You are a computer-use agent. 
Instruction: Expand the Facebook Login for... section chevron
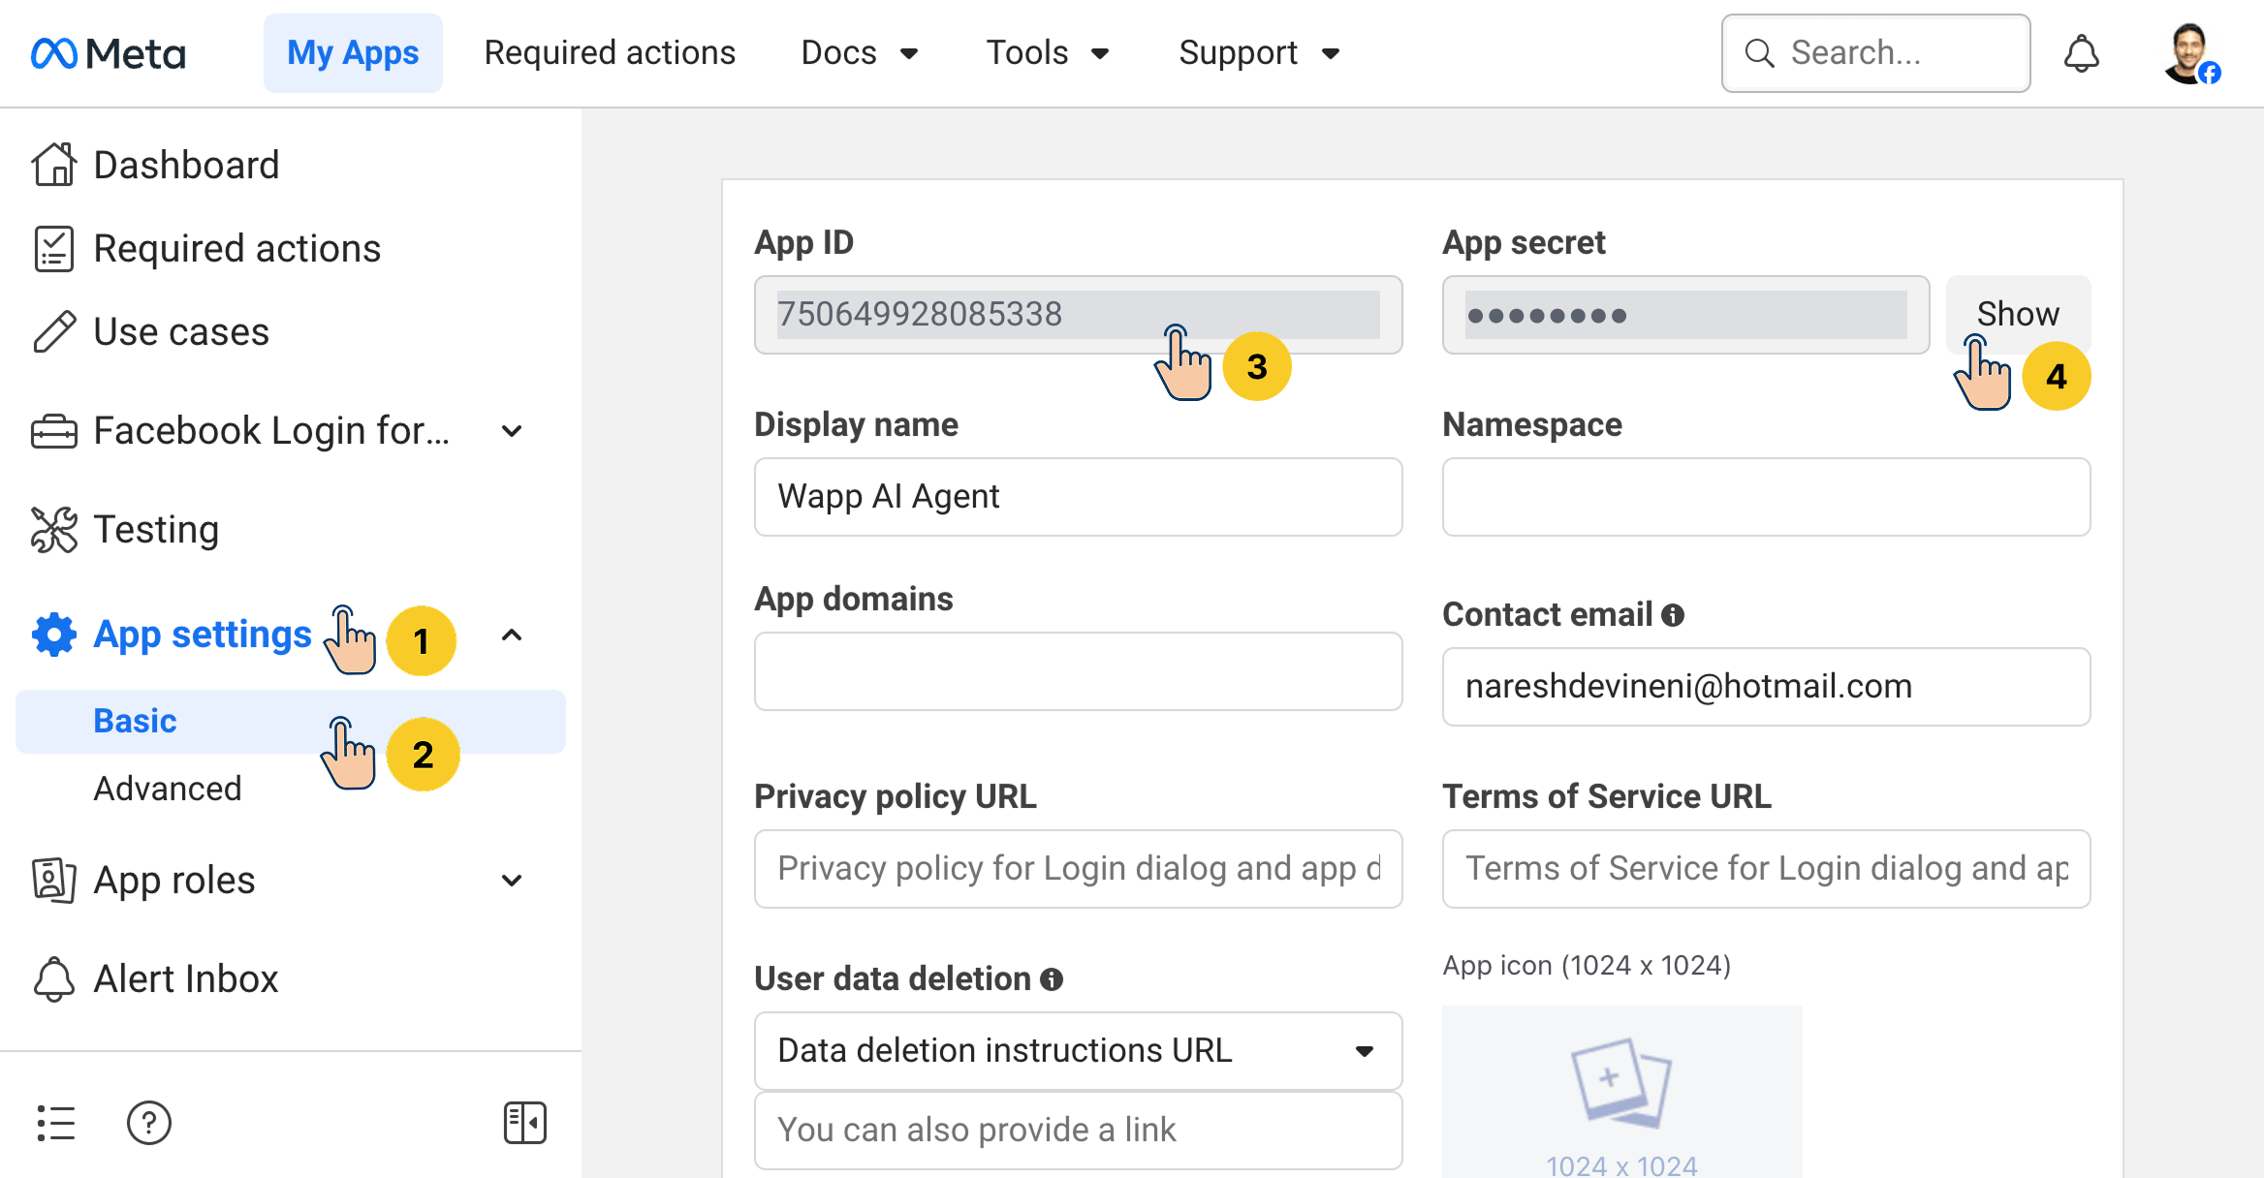512,431
